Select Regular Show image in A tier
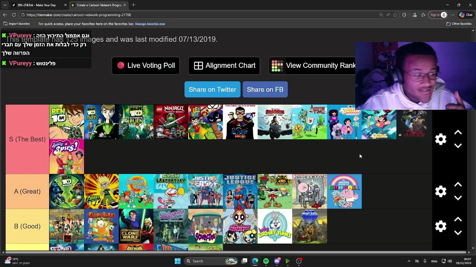The height and width of the screenshot is (267, 476). pyautogui.click(x=309, y=191)
